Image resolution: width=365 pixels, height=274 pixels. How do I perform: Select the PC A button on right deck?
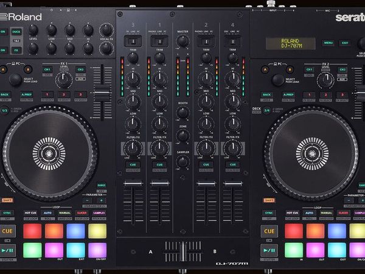click(265, 69)
